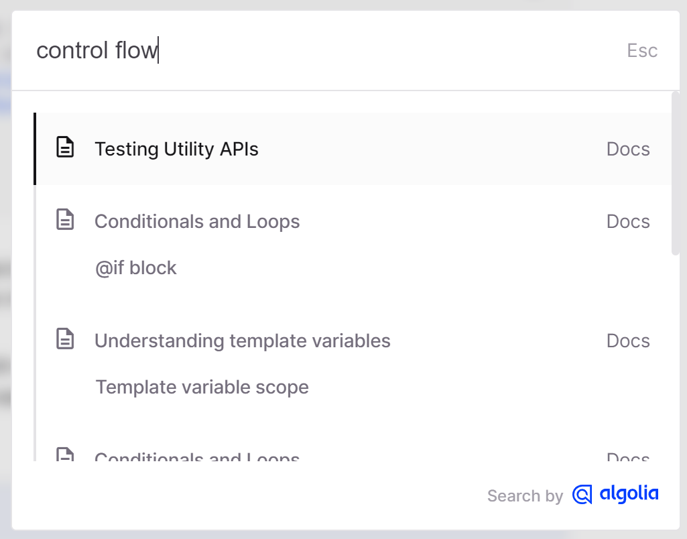Viewport: 687px width, 539px height.
Task: Open the Testing Utility APIs result
Action: (x=176, y=149)
